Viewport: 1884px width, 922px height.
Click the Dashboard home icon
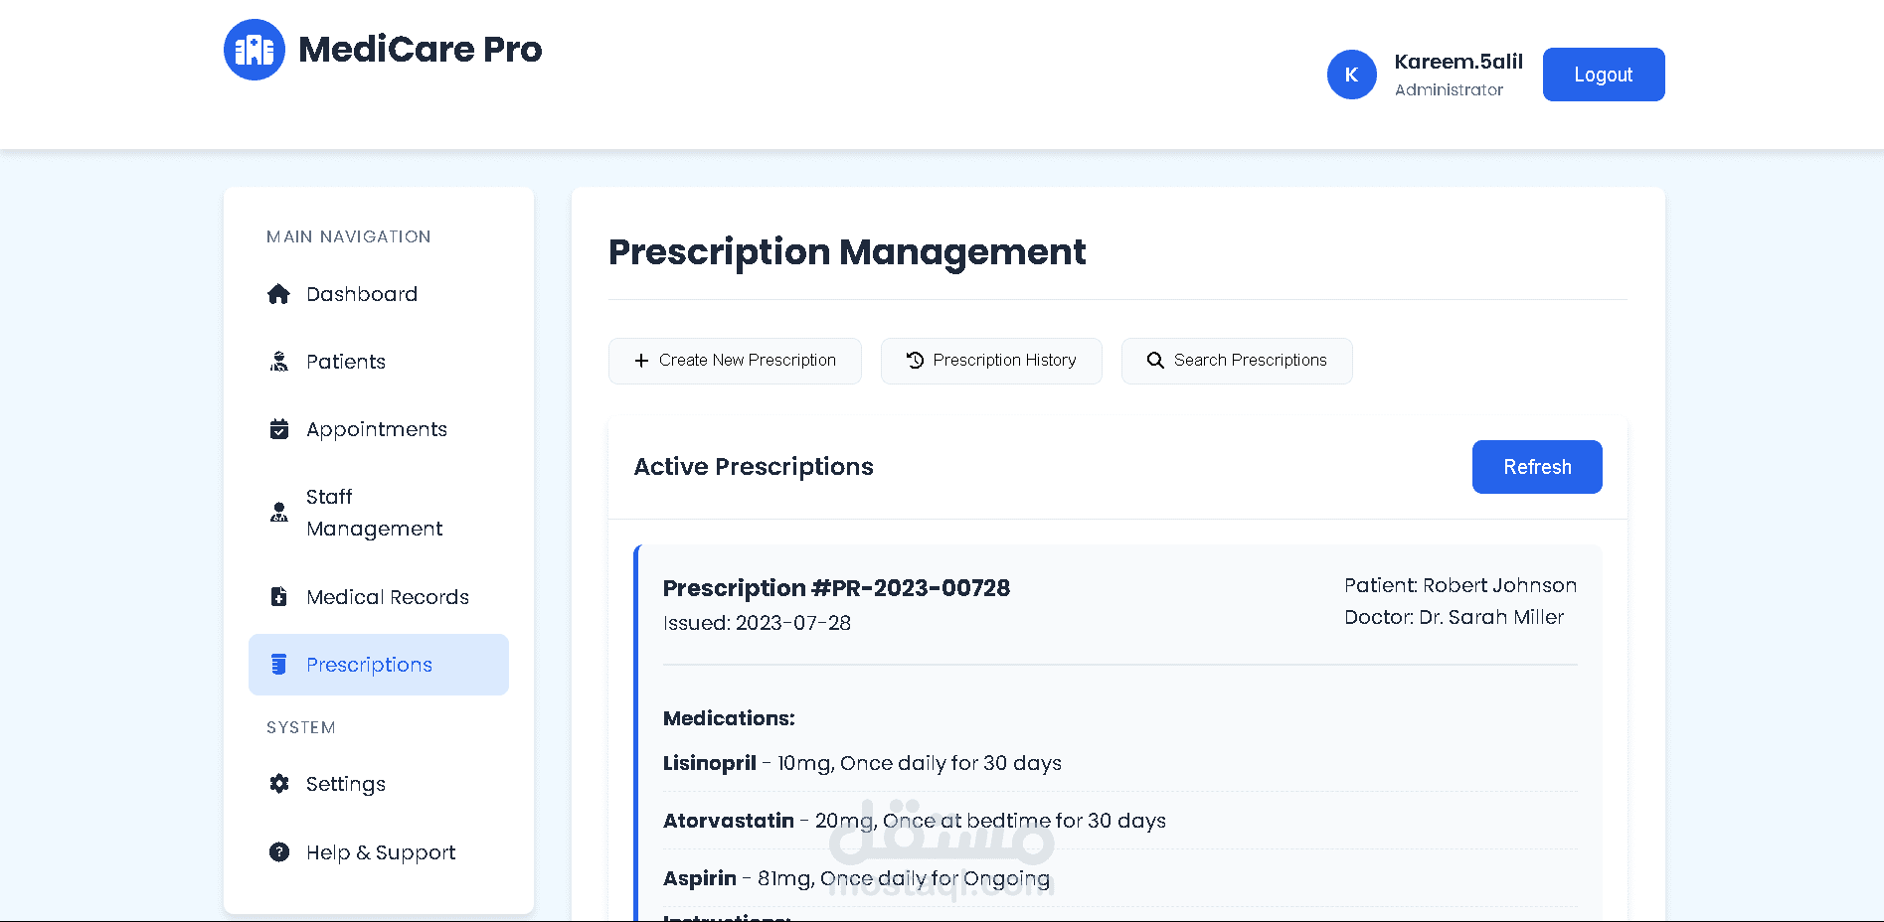(x=279, y=294)
